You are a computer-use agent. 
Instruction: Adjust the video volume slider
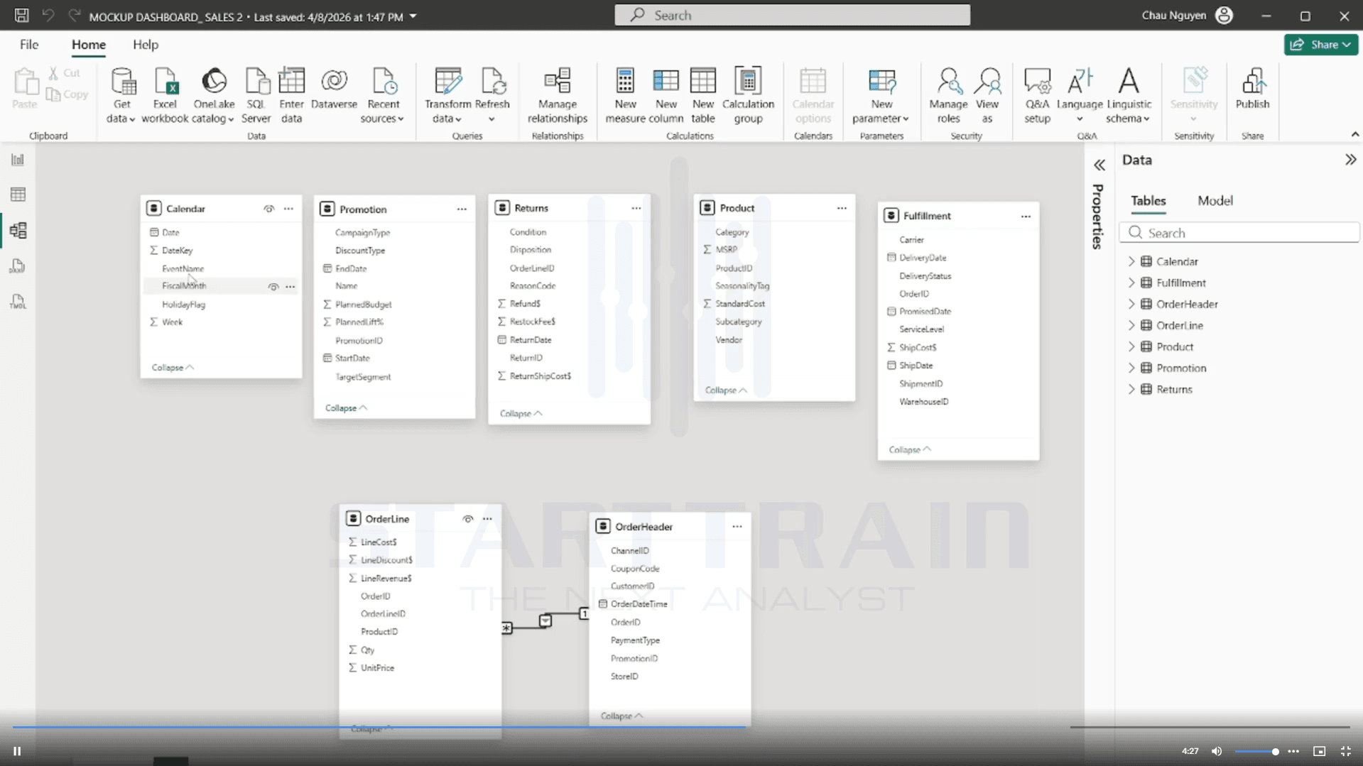coord(1256,751)
